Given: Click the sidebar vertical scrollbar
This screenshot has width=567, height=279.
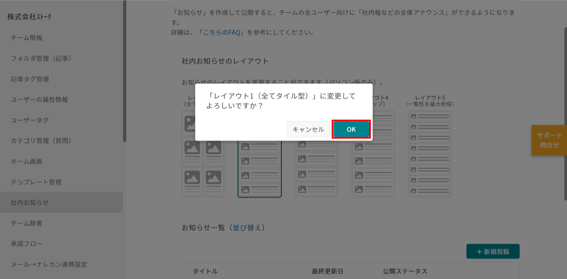Looking at the screenshot, I should point(125,71).
